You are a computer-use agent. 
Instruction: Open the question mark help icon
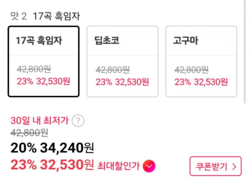[x=78, y=121]
